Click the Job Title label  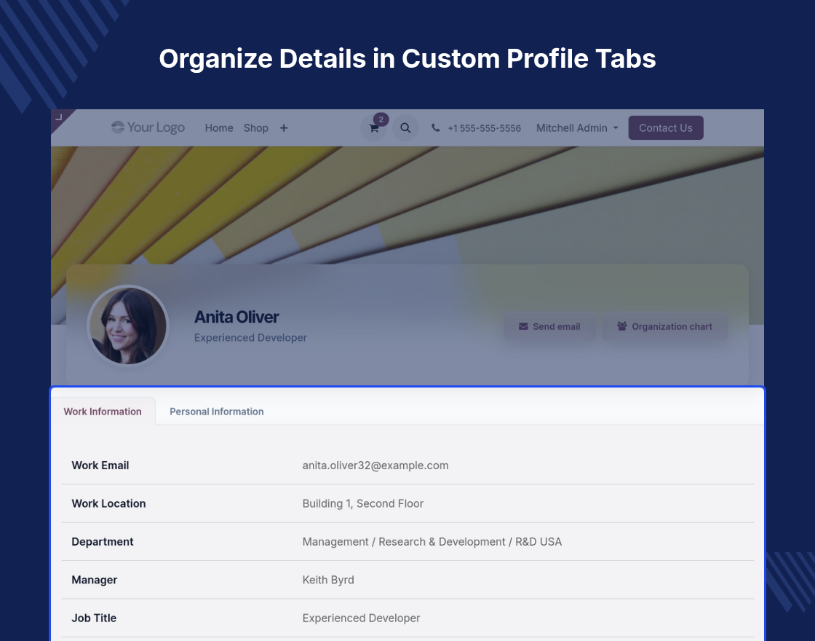[94, 618]
